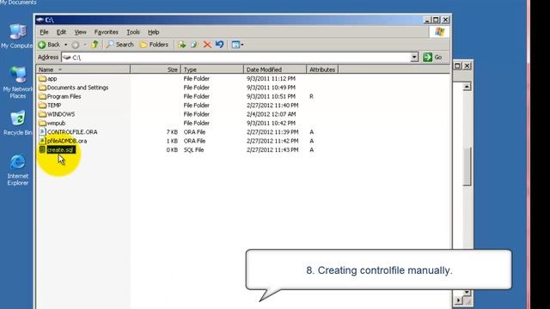Select the Program Files folder
The height and width of the screenshot is (309, 550).
(x=64, y=96)
